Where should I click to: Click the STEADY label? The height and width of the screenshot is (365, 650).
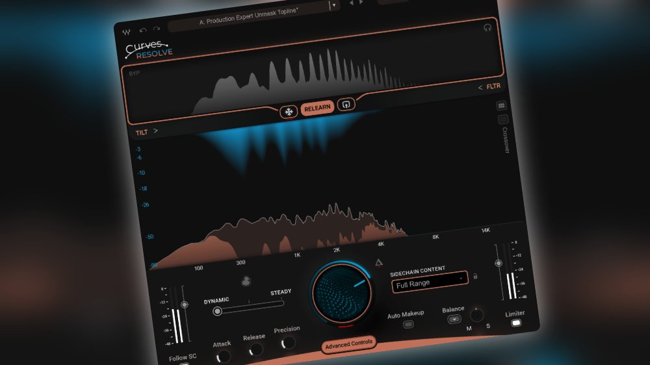click(x=281, y=292)
